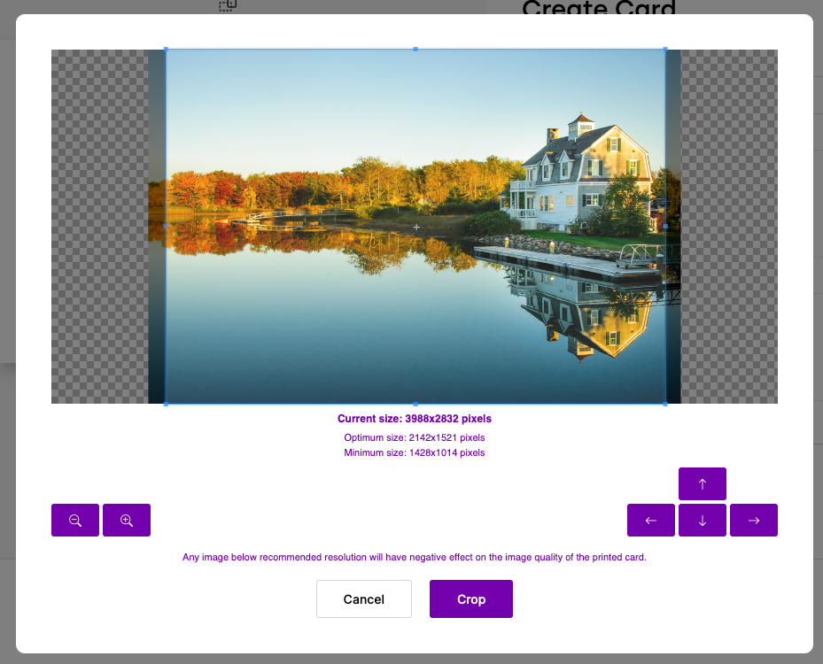Select the bottom-right crop corner handle
The width and height of the screenshot is (823, 664).
point(665,404)
